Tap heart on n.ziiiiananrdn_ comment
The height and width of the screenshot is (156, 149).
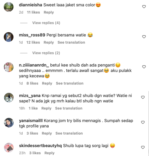click(144, 67)
